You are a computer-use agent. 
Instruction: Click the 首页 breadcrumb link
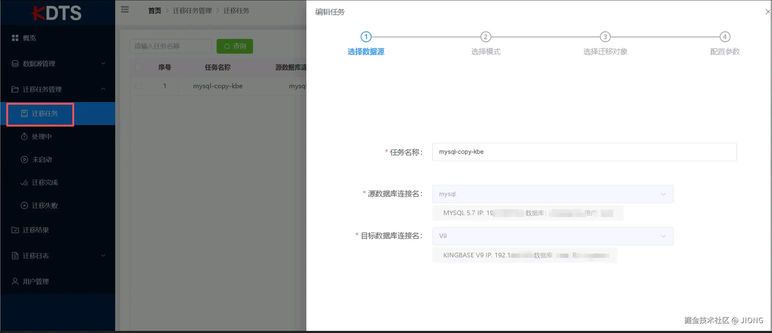pos(154,11)
